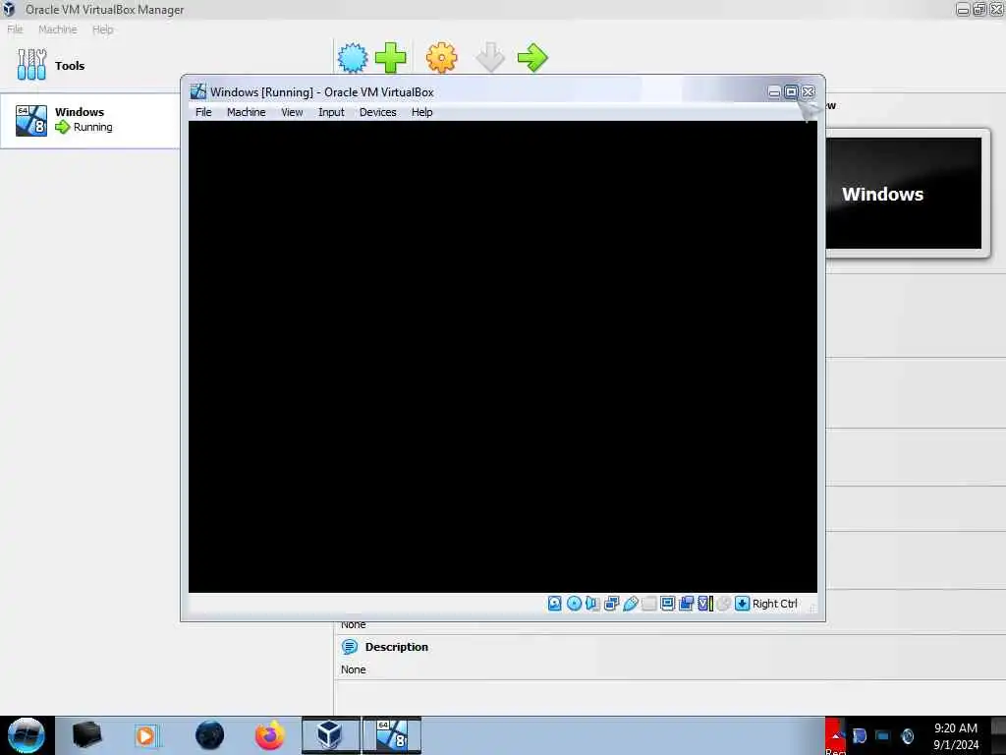Click the greyed Discard arrow icon

(491, 58)
